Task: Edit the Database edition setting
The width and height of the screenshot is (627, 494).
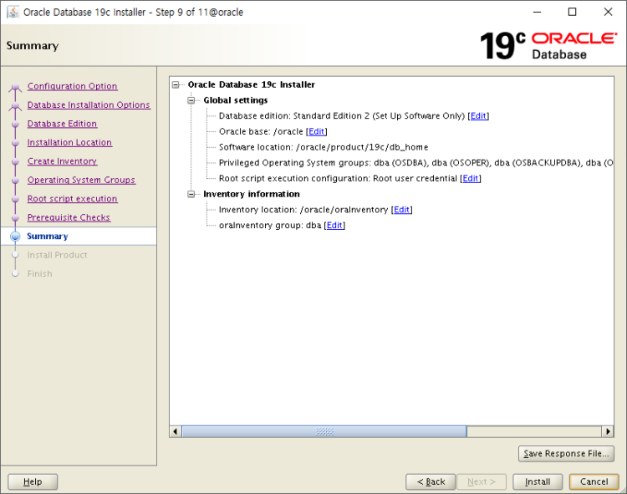Action: (x=478, y=116)
